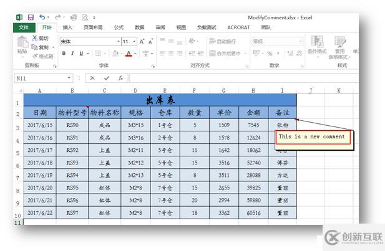Click the red font color swatch button
This screenshot has width=385, height=251.
tap(128, 54)
